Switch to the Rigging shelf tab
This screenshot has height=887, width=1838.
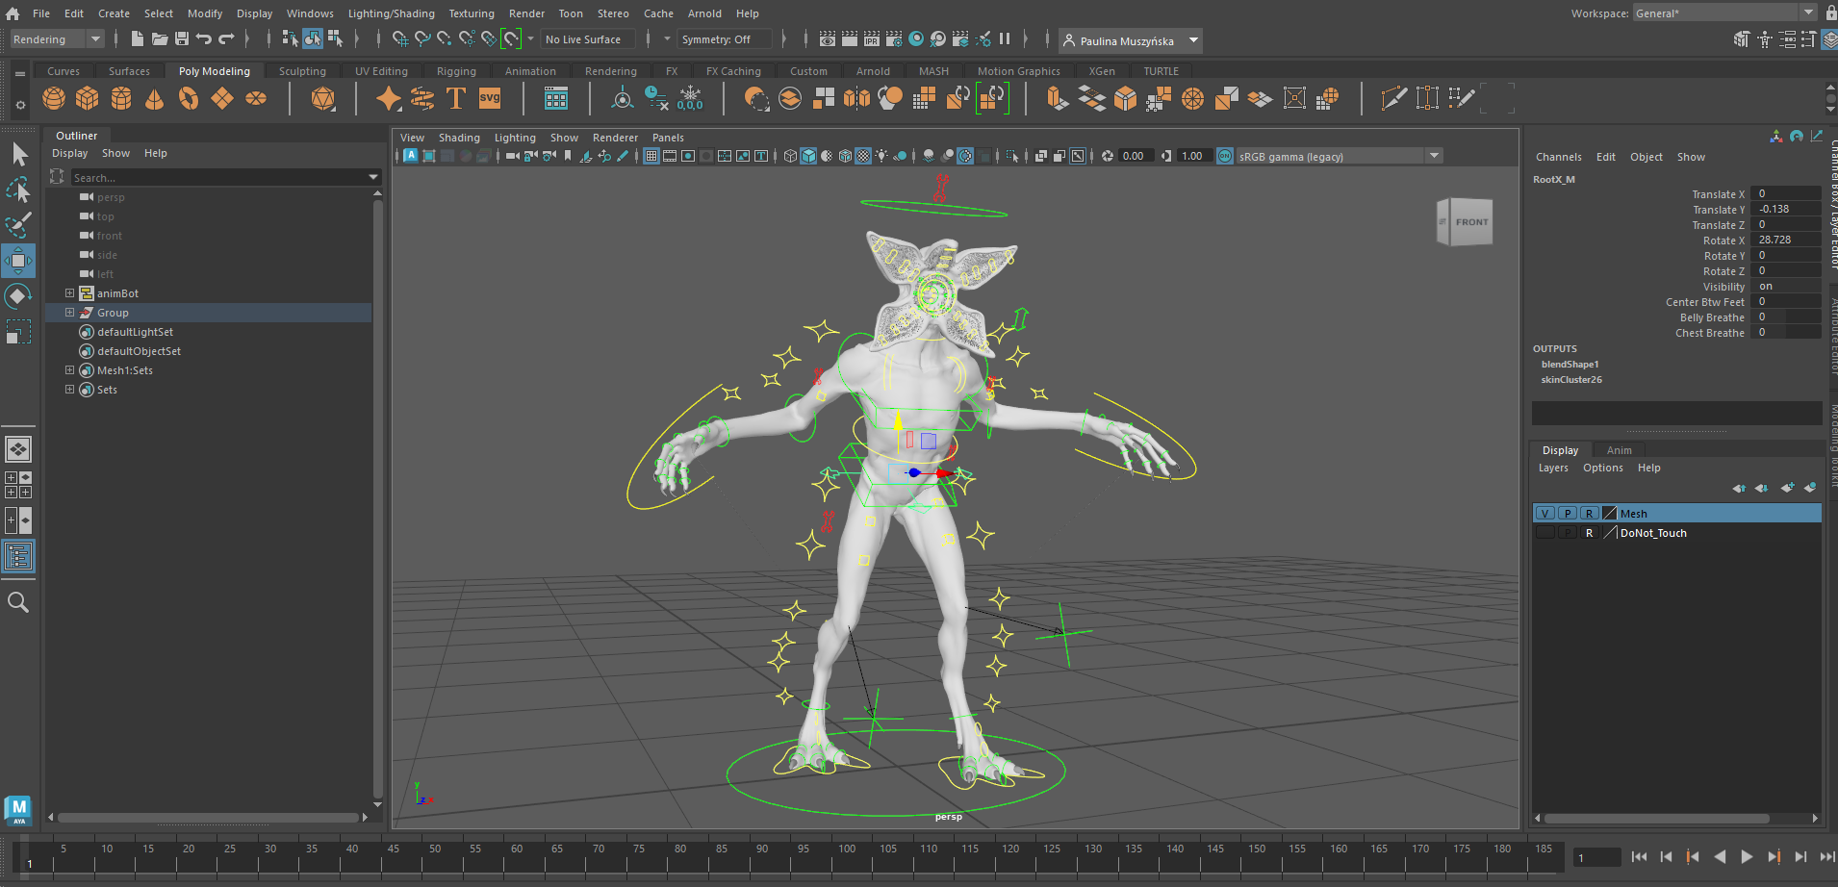[x=456, y=71]
